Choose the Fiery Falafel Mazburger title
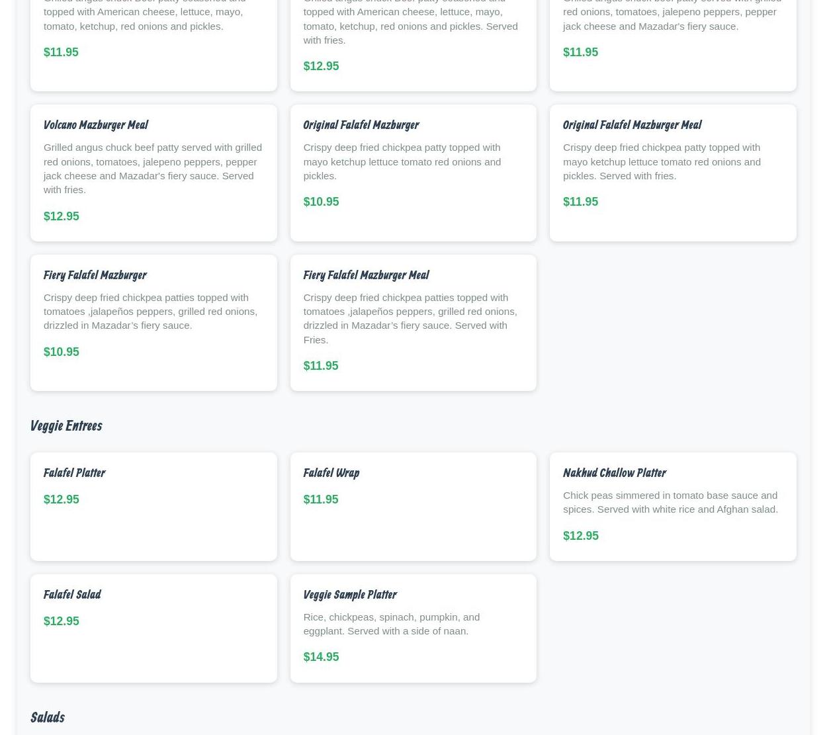 (95, 275)
